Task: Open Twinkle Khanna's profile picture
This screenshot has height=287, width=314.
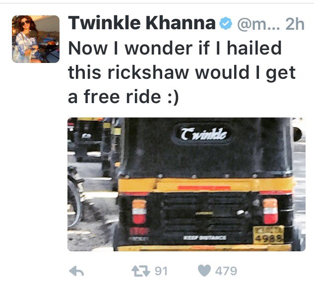Action: click(x=36, y=39)
